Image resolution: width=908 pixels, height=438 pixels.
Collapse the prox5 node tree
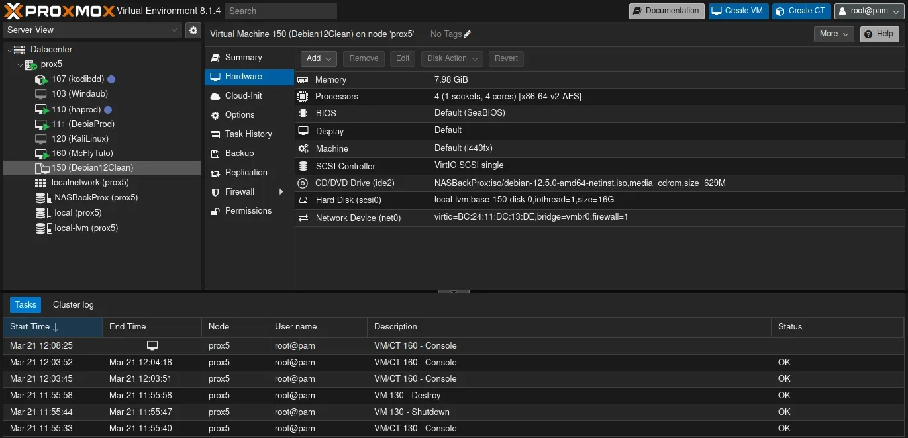click(x=20, y=65)
